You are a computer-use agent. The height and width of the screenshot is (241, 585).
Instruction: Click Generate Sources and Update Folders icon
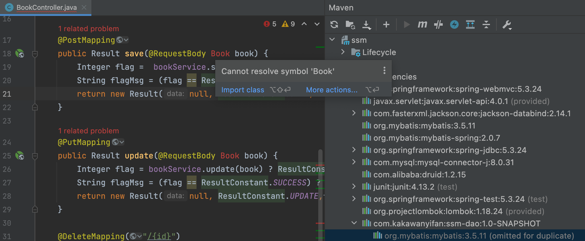point(350,24)
